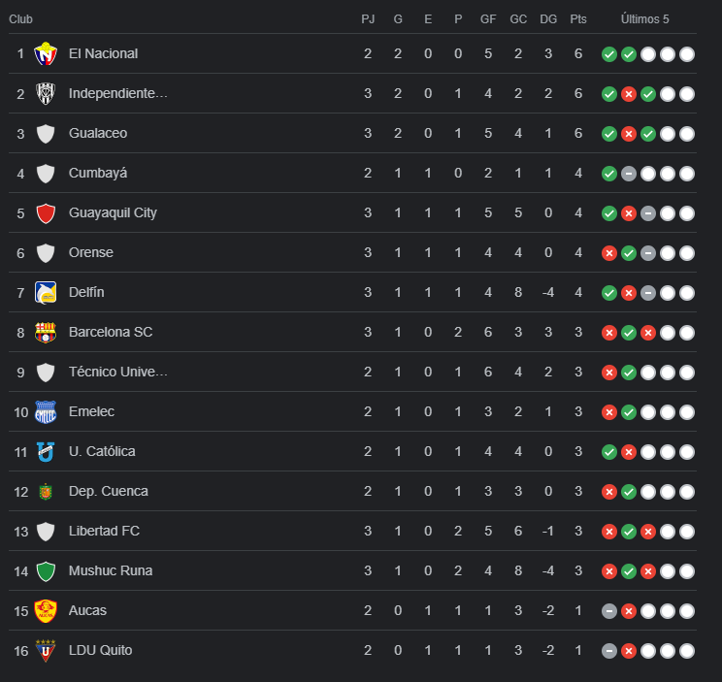Viewport: 722px width, 682px height.
Task: Open the Orense team name link
Action: [91, 253]
